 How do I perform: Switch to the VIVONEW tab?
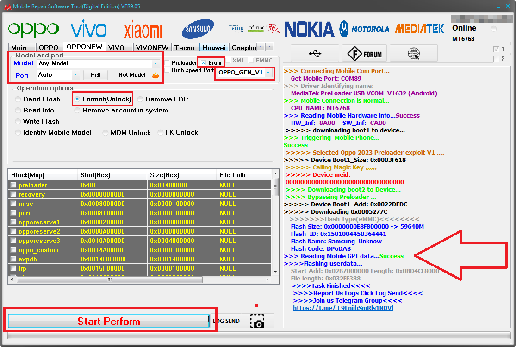152,48
